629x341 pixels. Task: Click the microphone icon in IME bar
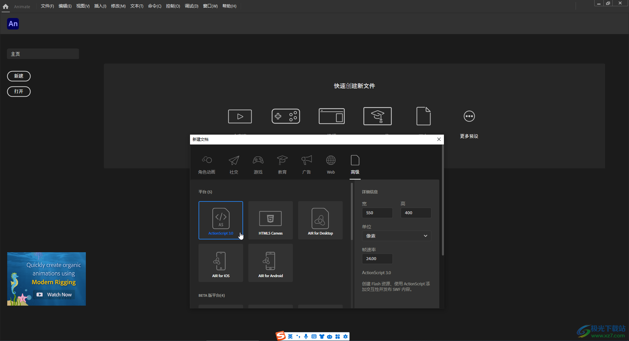point(306,336)
